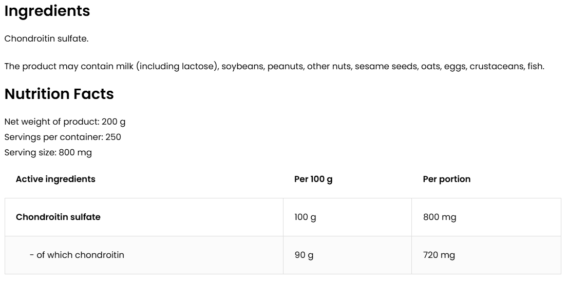Click the 800 mg table cell
Viewport: 567px width, 281px height.
439,217
